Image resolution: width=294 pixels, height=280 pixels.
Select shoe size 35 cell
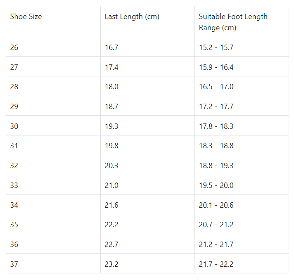pos(14,225)
